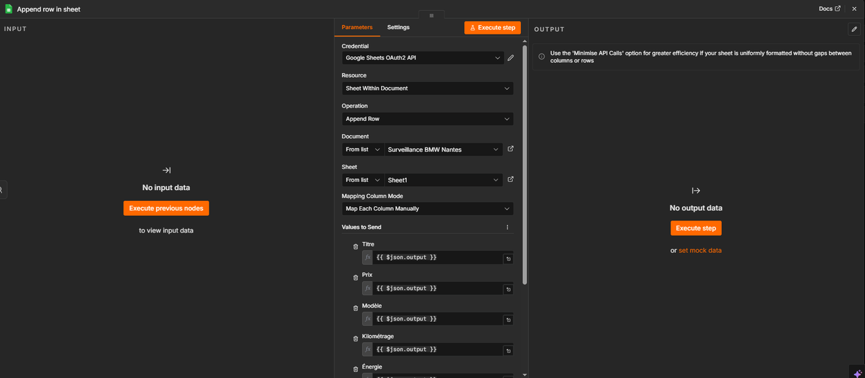Edit credential with the pencil icon
Viewport: 865px width, 378px height.
click(511, 58)
